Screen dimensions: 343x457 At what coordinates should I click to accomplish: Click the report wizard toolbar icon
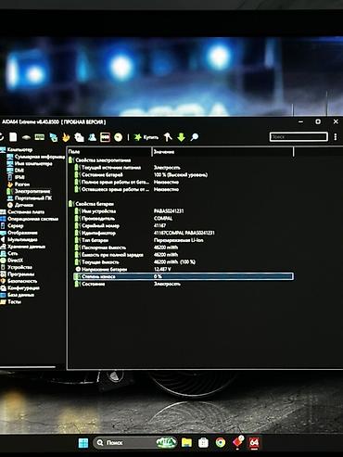tap(79, 137)
